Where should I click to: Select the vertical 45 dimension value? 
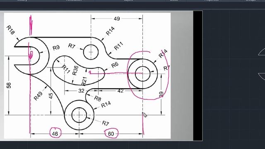pyautogui.click(x=51, y=96)
